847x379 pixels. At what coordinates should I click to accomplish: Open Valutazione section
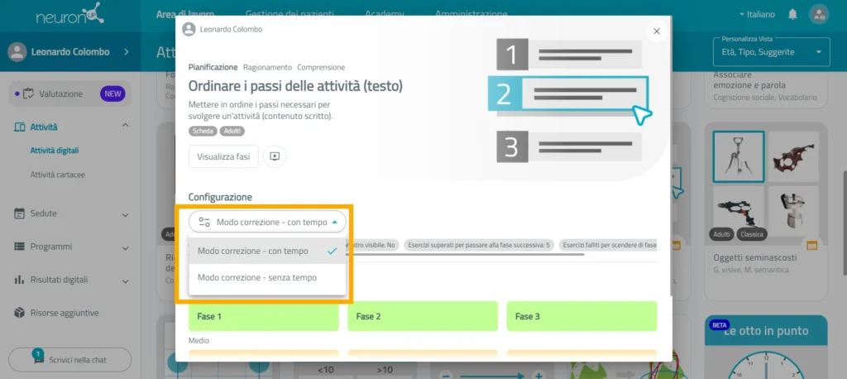point(70,94)
